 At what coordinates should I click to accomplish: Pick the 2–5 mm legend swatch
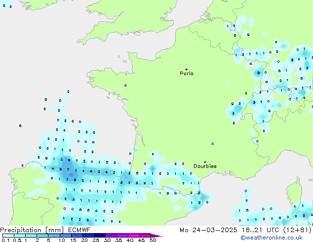42,236
